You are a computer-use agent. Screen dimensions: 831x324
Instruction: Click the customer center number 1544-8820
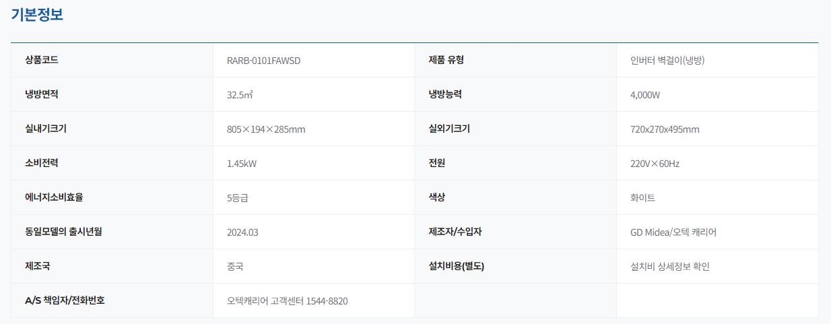327,301
